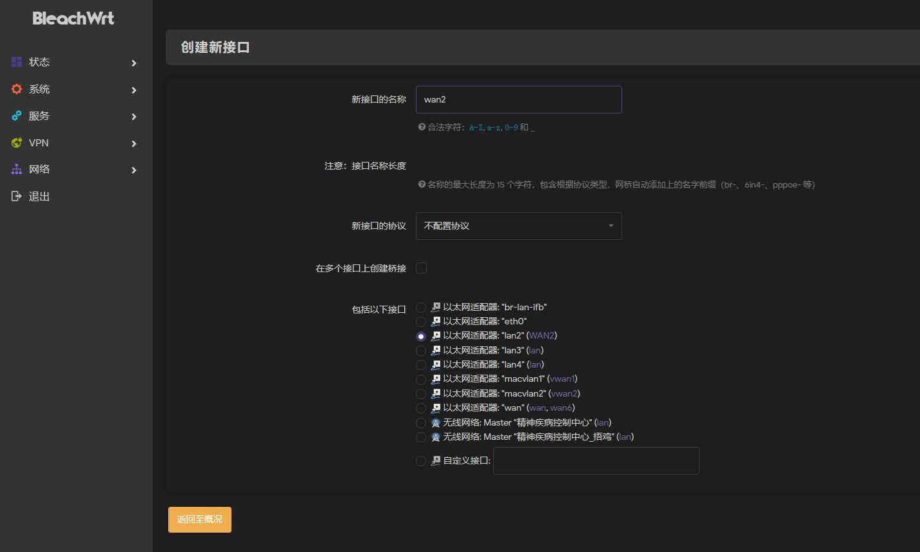The image size is (920, 552).
Task: Expand the 系统 menu chevron
Action: pyautogui.click(x=134, y=90)
